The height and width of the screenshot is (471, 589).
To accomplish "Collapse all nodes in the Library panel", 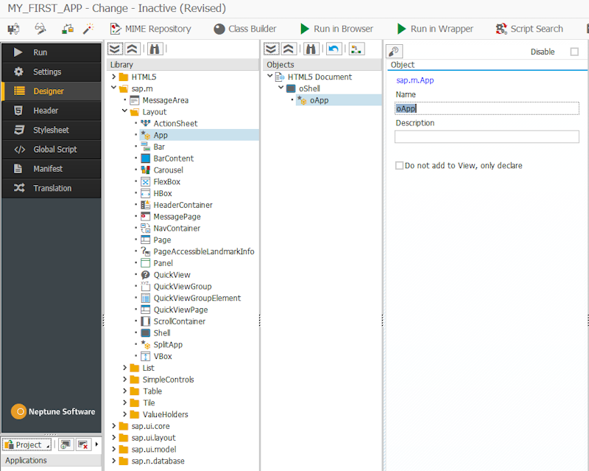I will 132,49.
